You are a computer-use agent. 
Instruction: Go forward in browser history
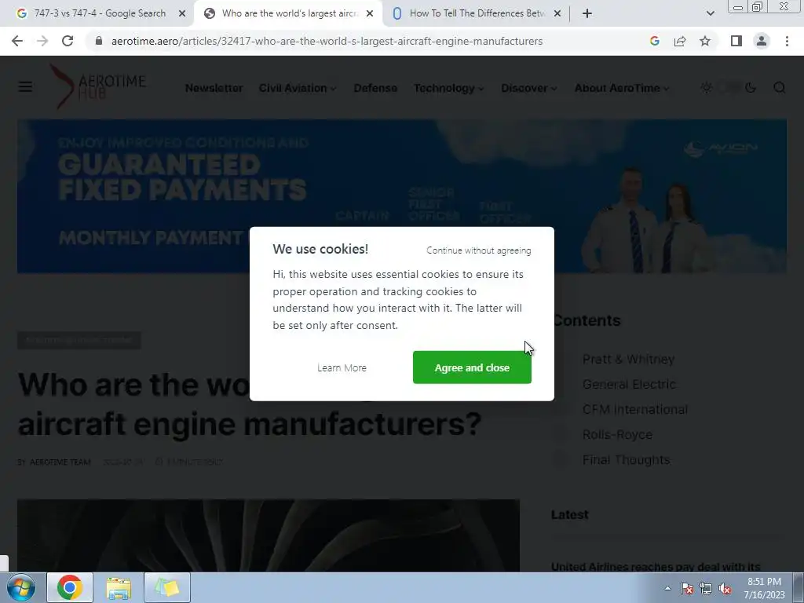(42, 41)
